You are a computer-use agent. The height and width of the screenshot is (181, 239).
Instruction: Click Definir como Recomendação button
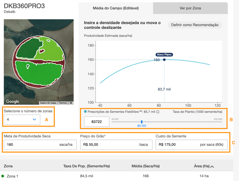pos(195,25)
